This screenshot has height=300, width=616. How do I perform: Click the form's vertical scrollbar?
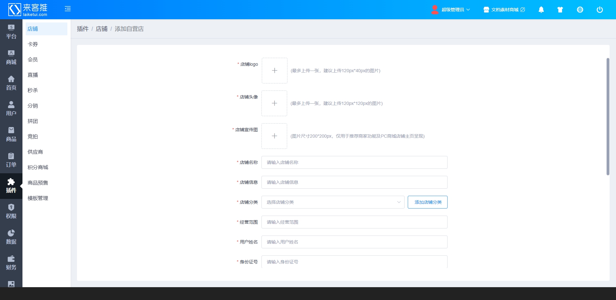click(608, 116)
